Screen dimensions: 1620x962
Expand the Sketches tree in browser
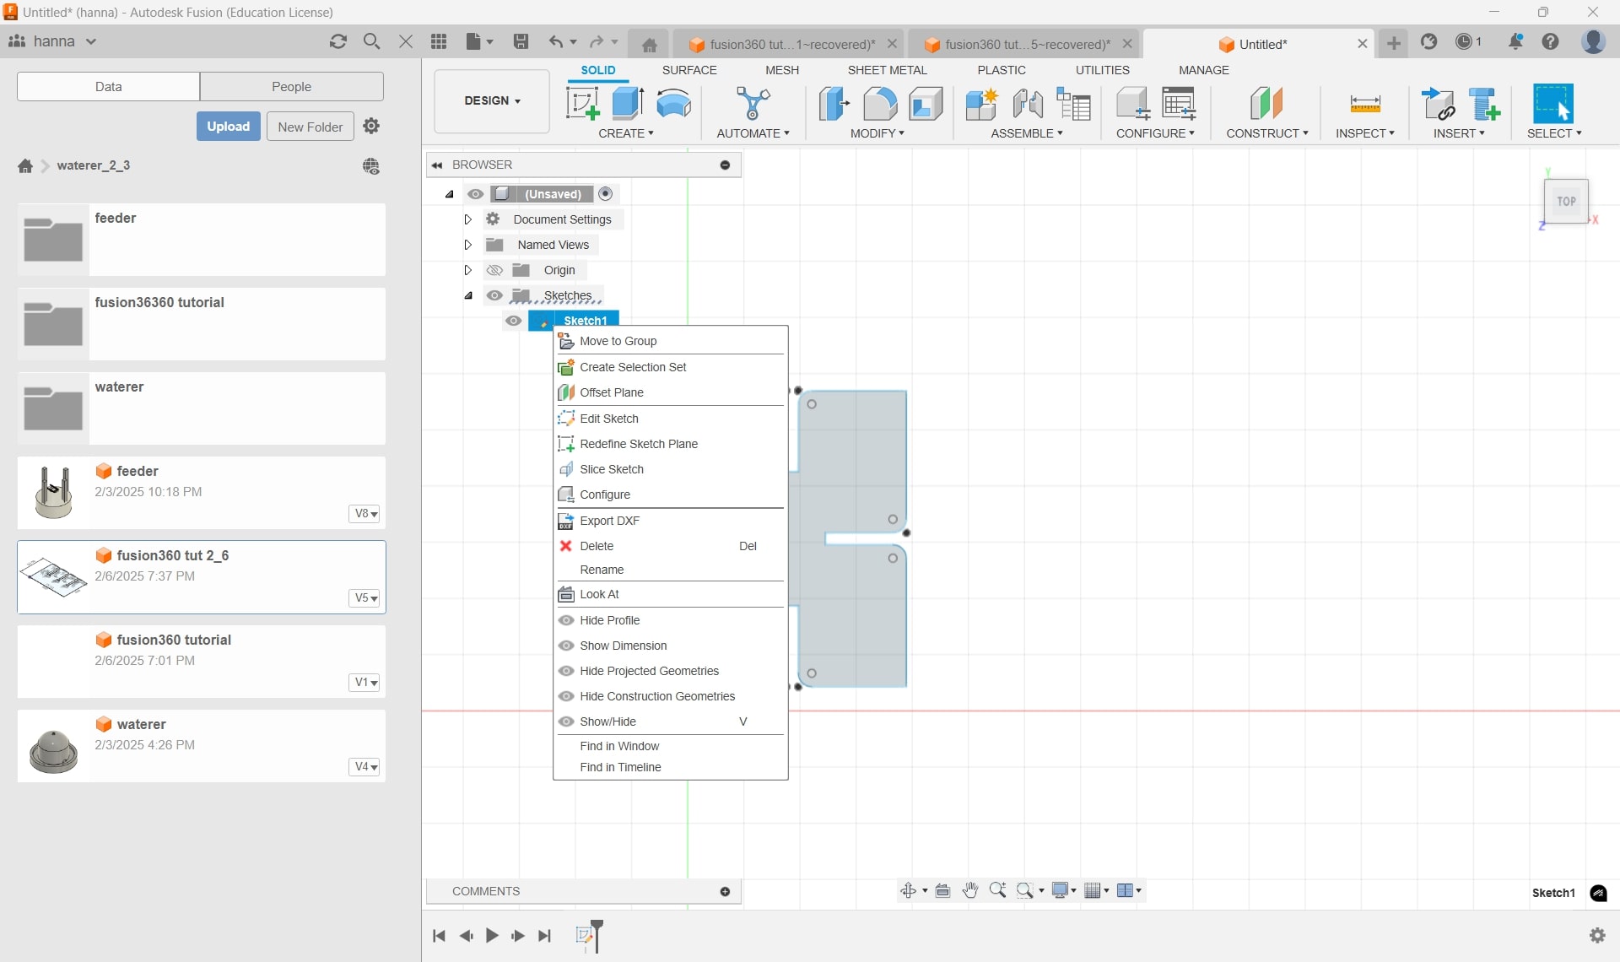pyautogui.click(x=467, y=295)
